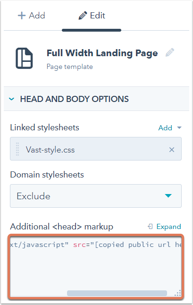The width and height of the screenshot is (193, 305).
Task: Select the Edit tab
Action: [x=92, y=16]
